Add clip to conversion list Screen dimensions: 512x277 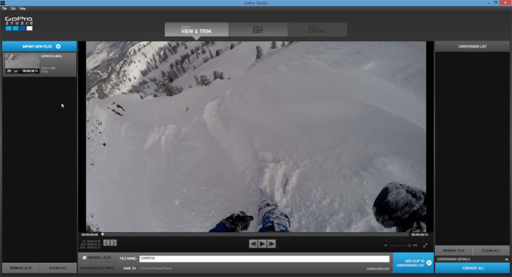413,263
